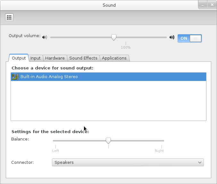
Task: Minimize the Sound window
Action: 203,5
